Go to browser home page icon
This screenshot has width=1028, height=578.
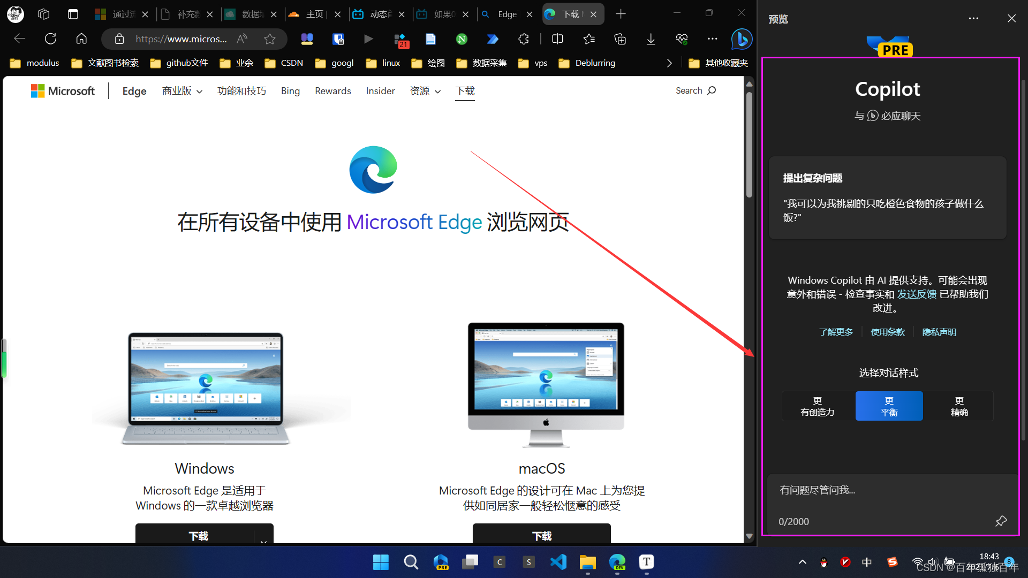[81, 39]
